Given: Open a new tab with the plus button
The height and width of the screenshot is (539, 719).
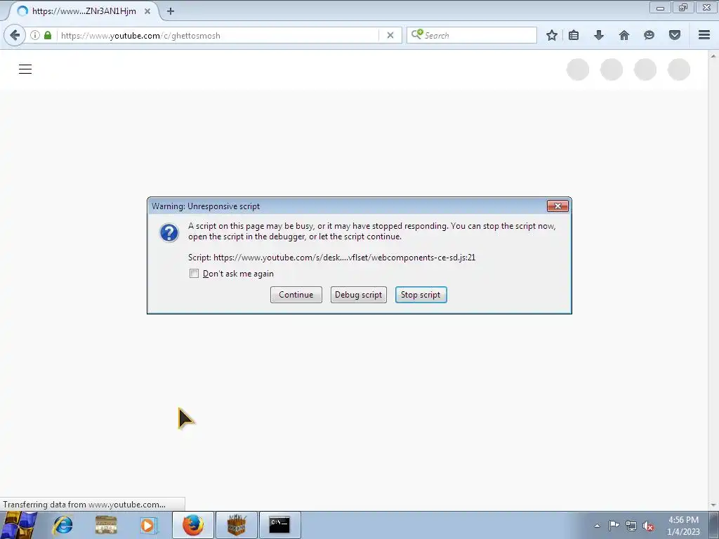Looking at the screenshot, I should [x=171, y=11].
